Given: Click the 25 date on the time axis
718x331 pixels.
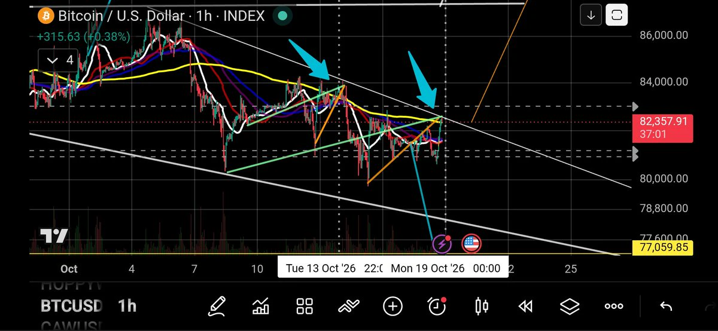Looking at the screenshot, I should coord(570,269).
